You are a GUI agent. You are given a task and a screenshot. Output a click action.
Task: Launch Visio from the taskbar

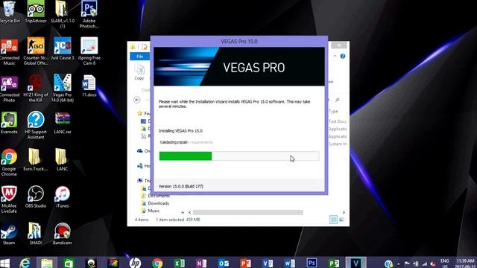coord(268,263)
